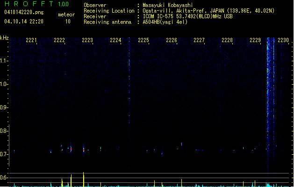Click the 2227 time marker

[199, 40]
